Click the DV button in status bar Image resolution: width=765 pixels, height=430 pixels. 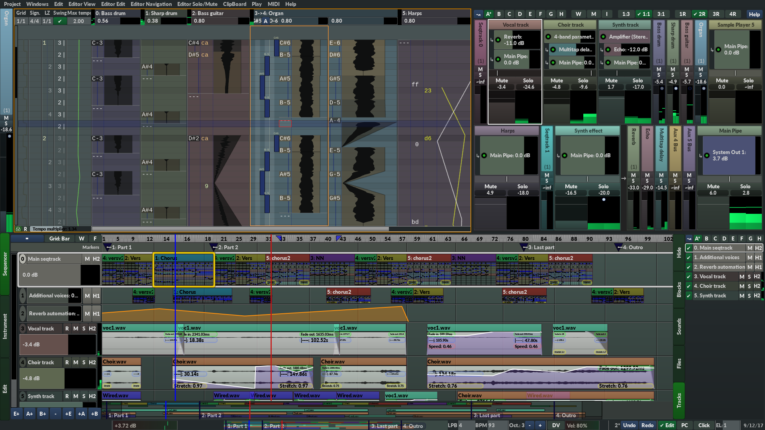556,425
